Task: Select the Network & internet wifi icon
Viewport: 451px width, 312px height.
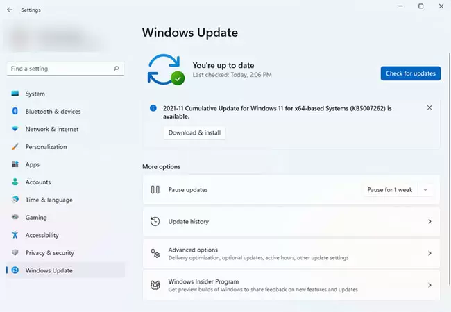Action: 15,129
